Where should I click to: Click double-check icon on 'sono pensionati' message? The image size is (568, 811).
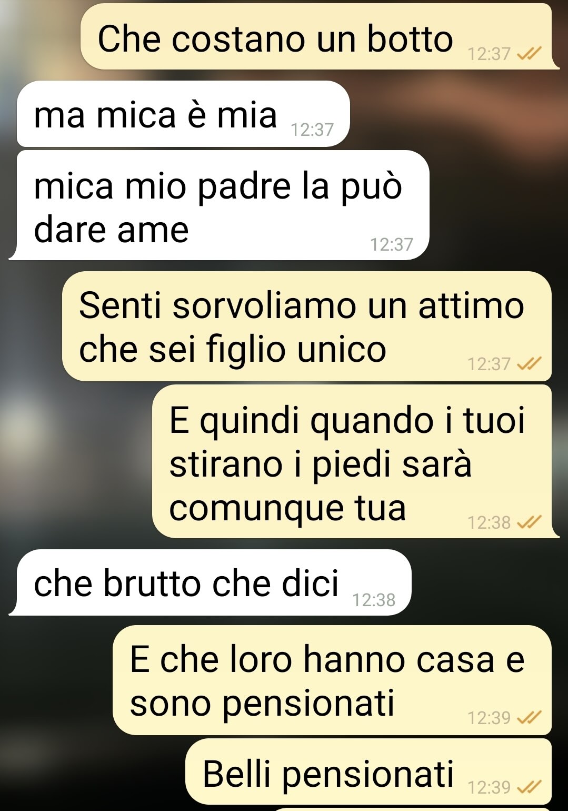coord(529,718)
